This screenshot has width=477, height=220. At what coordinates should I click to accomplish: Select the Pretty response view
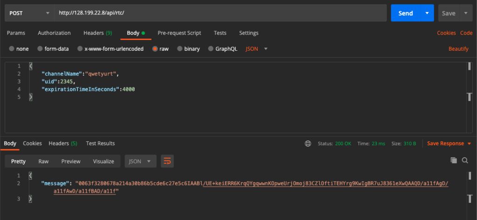(x=18, y=161)
